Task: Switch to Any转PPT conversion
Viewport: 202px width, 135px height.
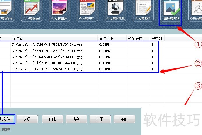Action: (x=89, y=11)
